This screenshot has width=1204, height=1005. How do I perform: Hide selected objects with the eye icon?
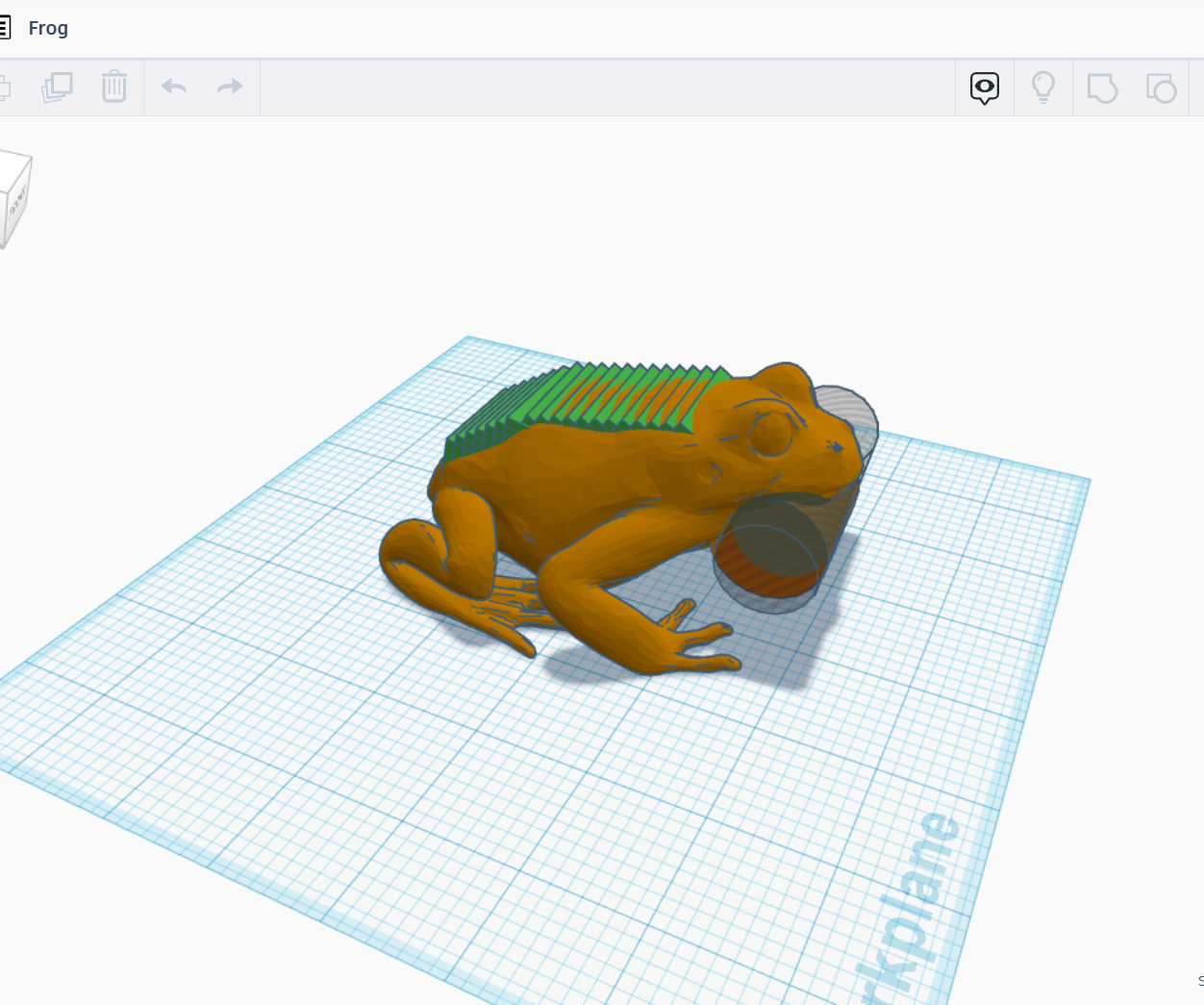(x=983, y=87)
